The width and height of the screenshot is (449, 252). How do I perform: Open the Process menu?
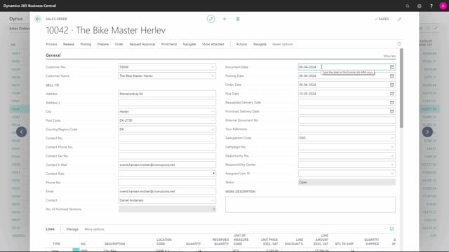[x=51, y=44]
